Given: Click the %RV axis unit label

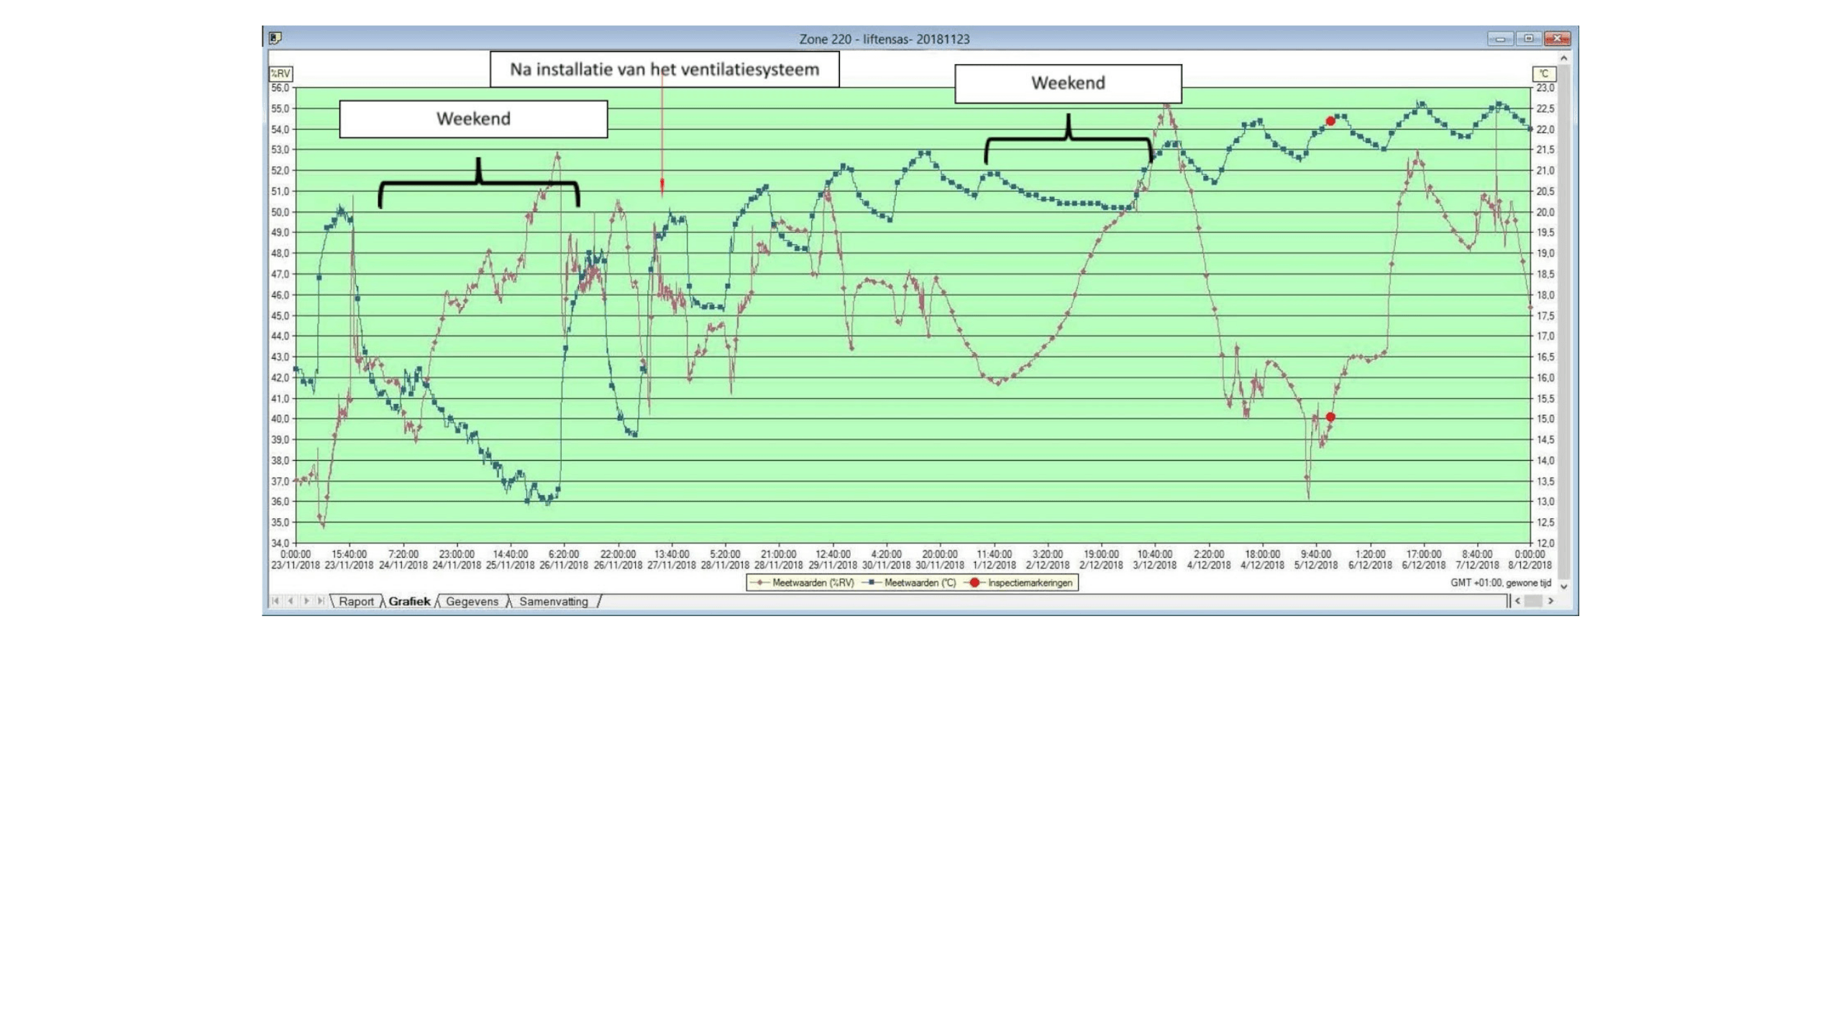Looking at the screenshot, I should pos(280,73).
